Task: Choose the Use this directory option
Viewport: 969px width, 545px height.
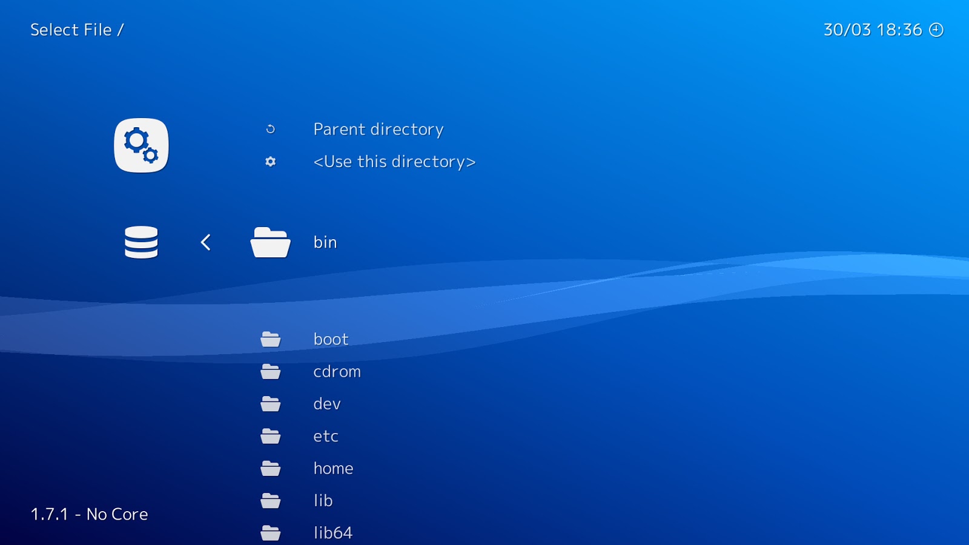Action: click(394, 162)
